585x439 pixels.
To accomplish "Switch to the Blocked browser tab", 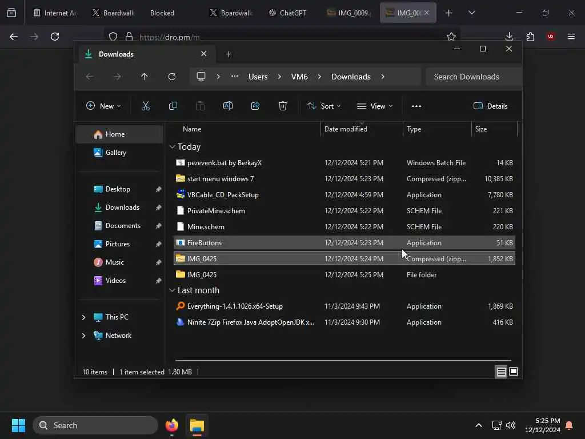I will 162,13.
